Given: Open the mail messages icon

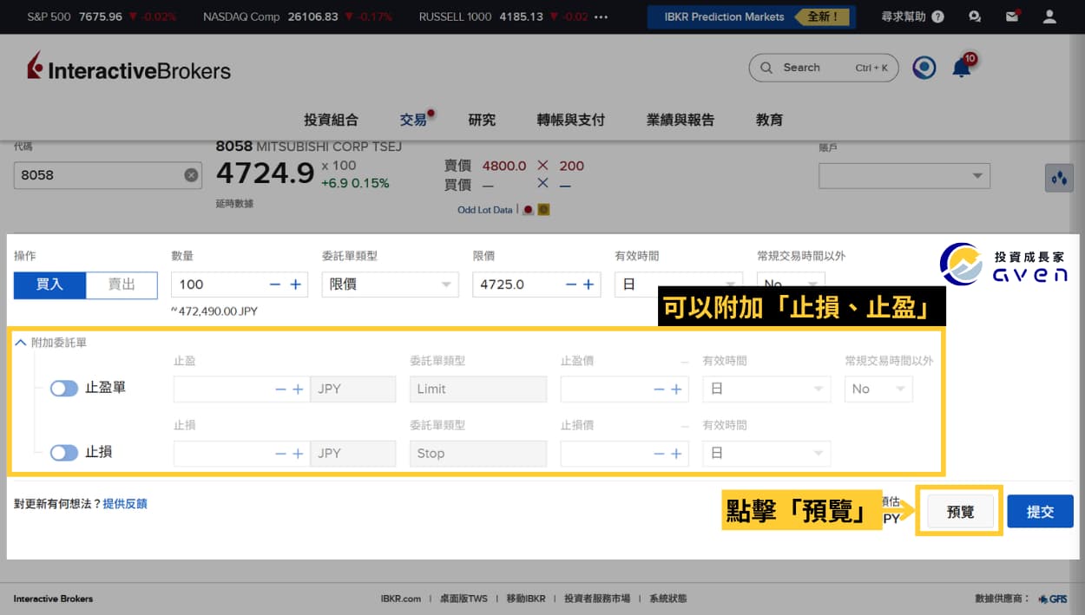Looking at the screenshot, I should 1012,16.
